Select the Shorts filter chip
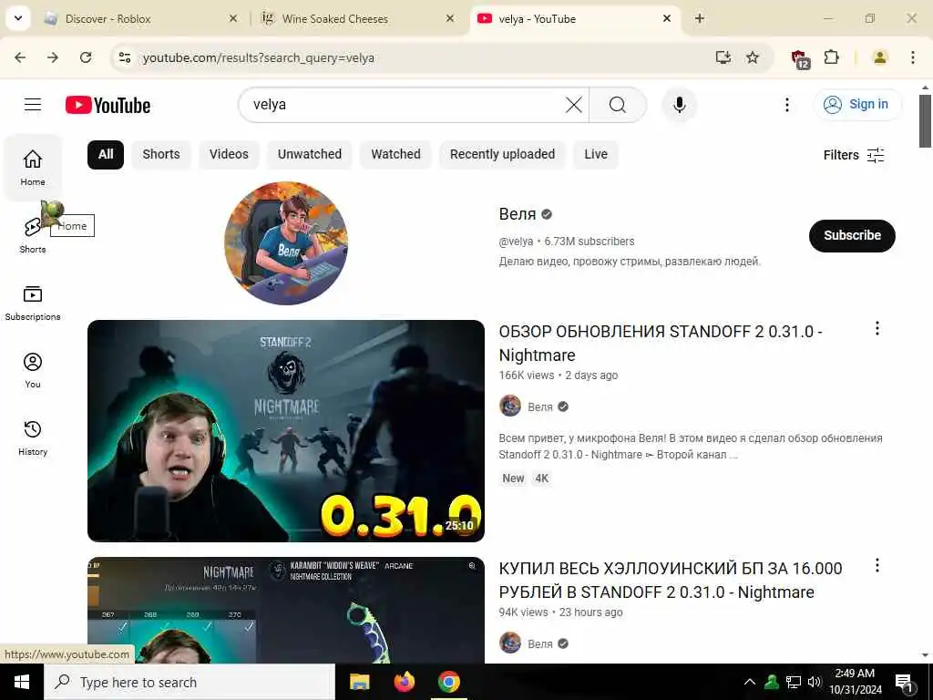 [160, 155]
